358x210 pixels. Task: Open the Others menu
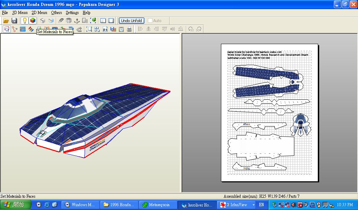click(x=56, y=13)
